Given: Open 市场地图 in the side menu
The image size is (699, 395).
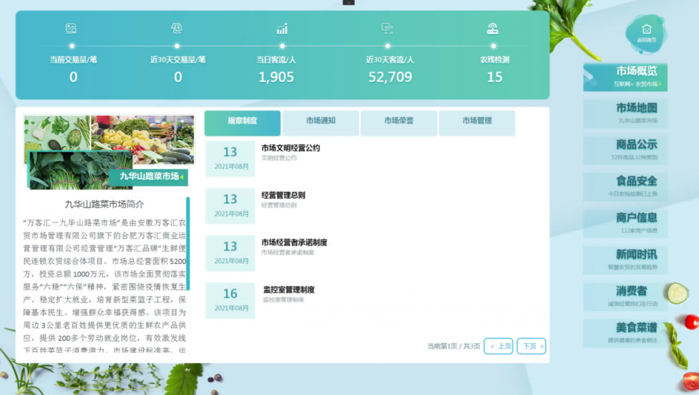Looking at the screenshot, I should click(625, 113).
